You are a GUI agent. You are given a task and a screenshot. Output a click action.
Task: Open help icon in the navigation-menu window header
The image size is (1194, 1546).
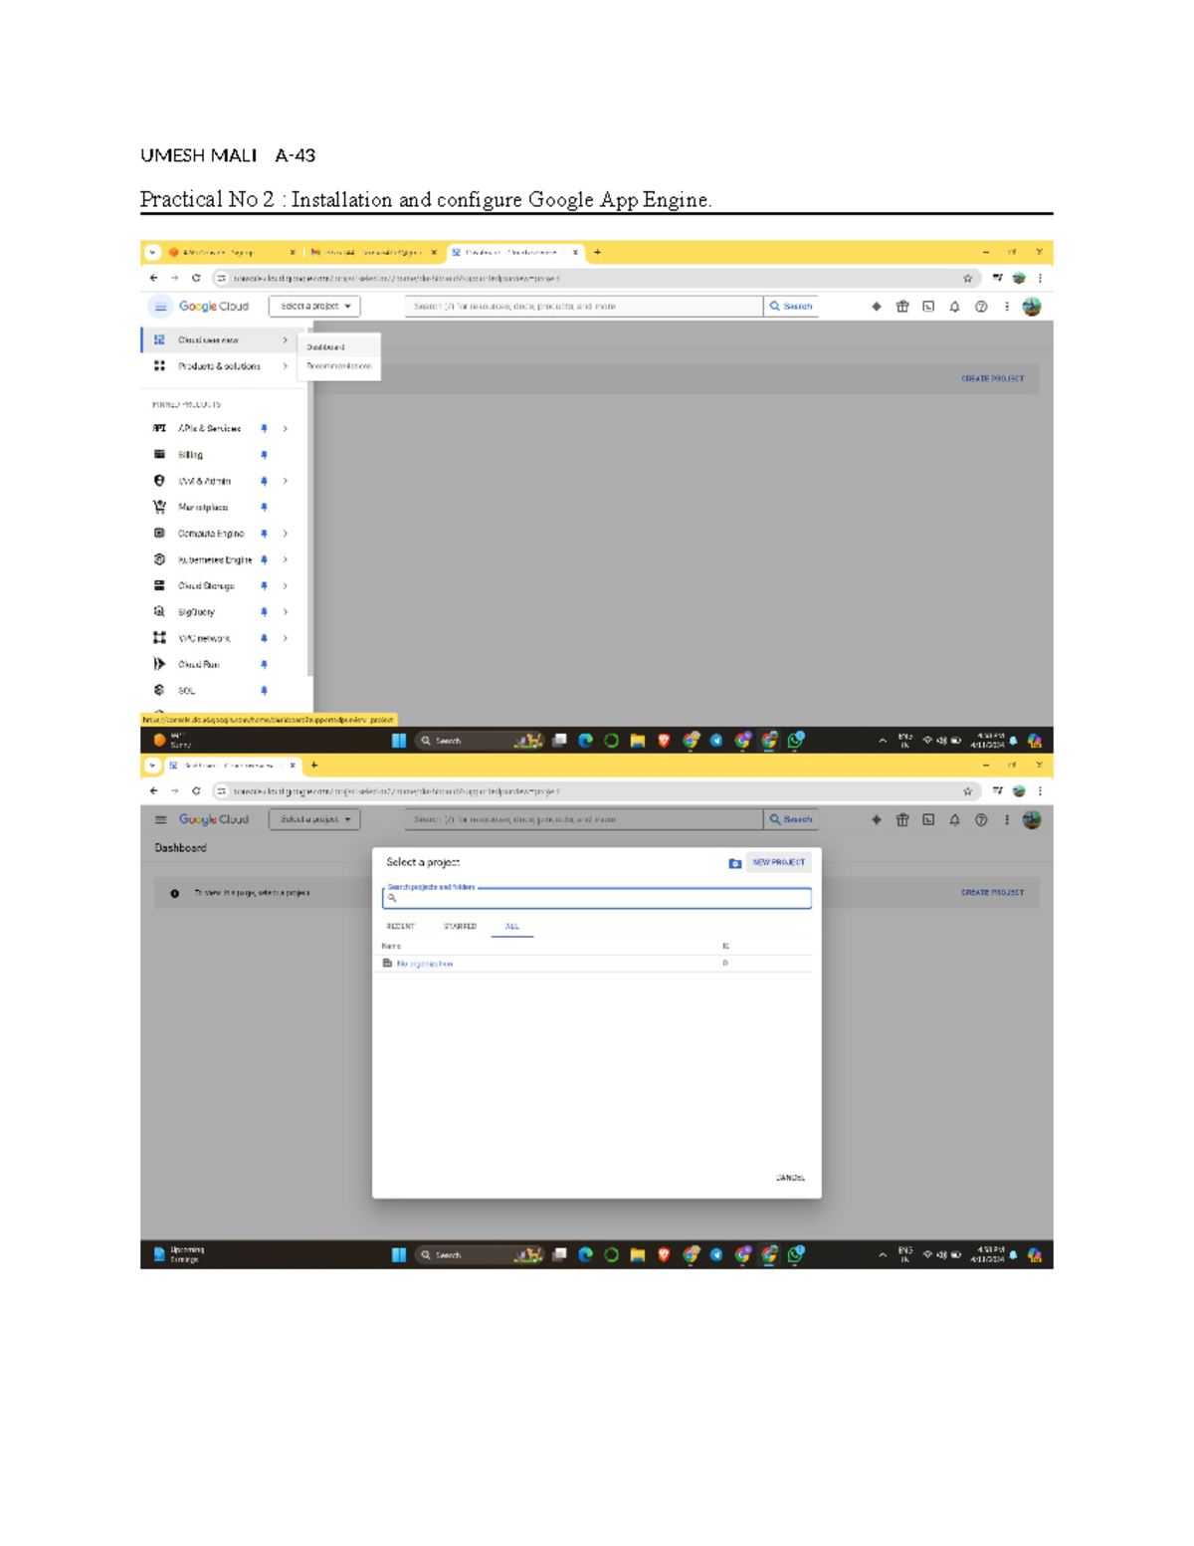pyautogui.click(x=981, y=307)
